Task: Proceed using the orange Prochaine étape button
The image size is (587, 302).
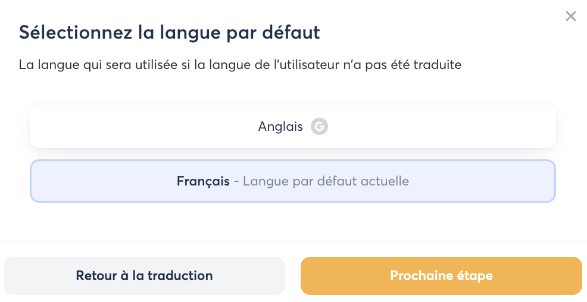Action: pos(441,276)
